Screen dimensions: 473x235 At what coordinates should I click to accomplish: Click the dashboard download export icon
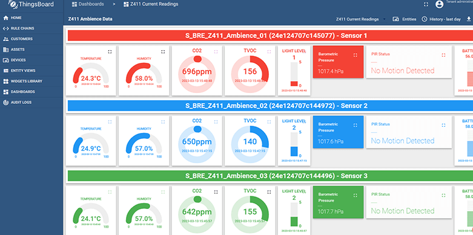click(469, 19)
